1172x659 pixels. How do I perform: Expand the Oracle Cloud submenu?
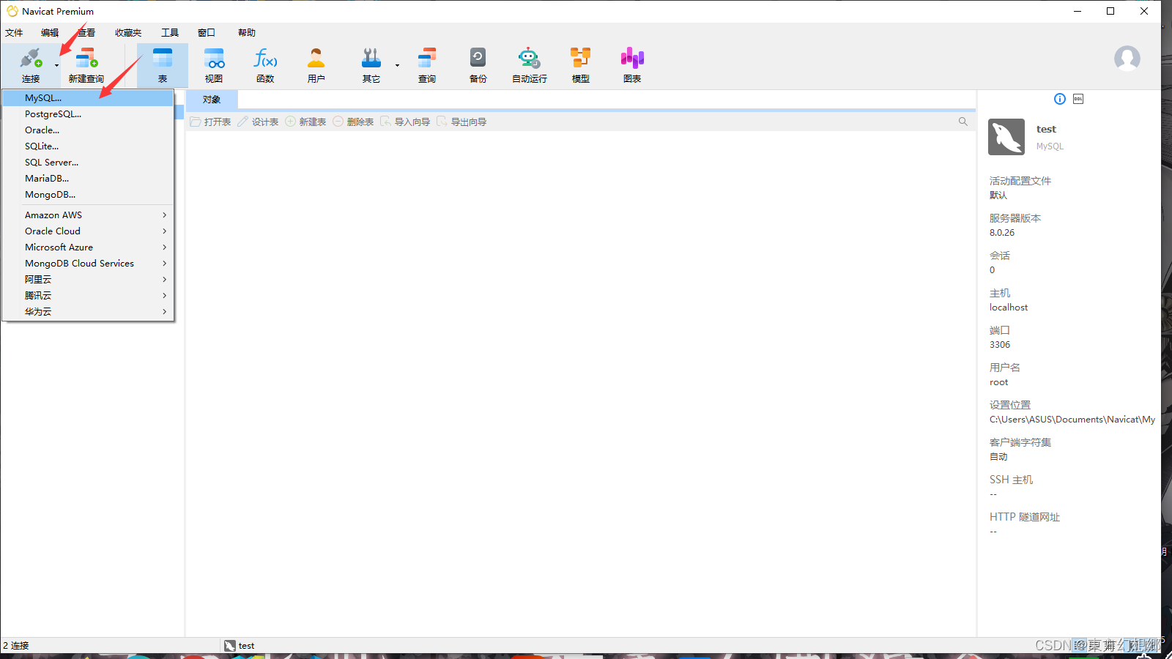pos(88,231)
